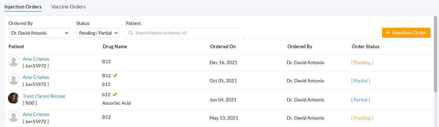Viewport: 439px width, 127px height.
Task: Select the Injection Orders tab
Action: click(x=23, y=7)
